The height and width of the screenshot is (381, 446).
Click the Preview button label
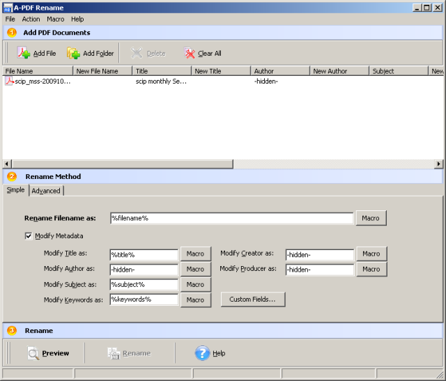56,353
